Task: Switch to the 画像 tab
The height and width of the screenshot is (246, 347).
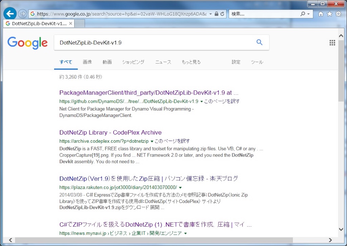Action: (x=87, y=62)
